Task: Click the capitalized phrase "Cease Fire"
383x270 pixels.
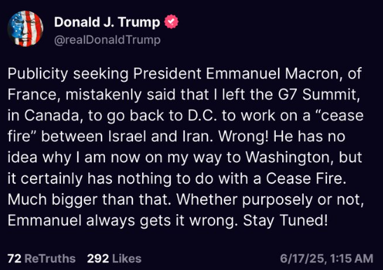Action: [x=306, y=178]
